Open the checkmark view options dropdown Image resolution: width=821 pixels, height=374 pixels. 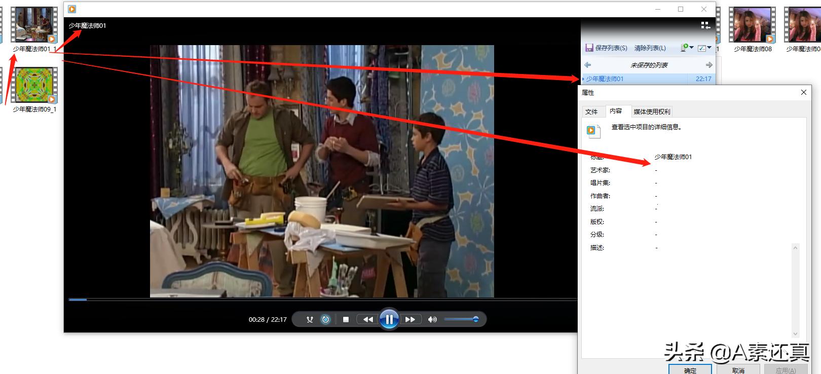click(704, 48)
